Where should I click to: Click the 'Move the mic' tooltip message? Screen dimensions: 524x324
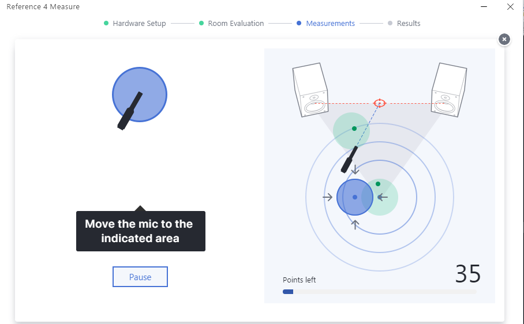click(x=140, y=231)
